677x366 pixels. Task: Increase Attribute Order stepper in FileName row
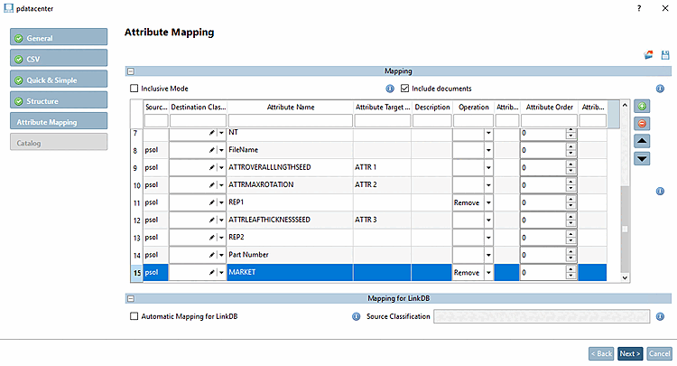tap(570, 147)
